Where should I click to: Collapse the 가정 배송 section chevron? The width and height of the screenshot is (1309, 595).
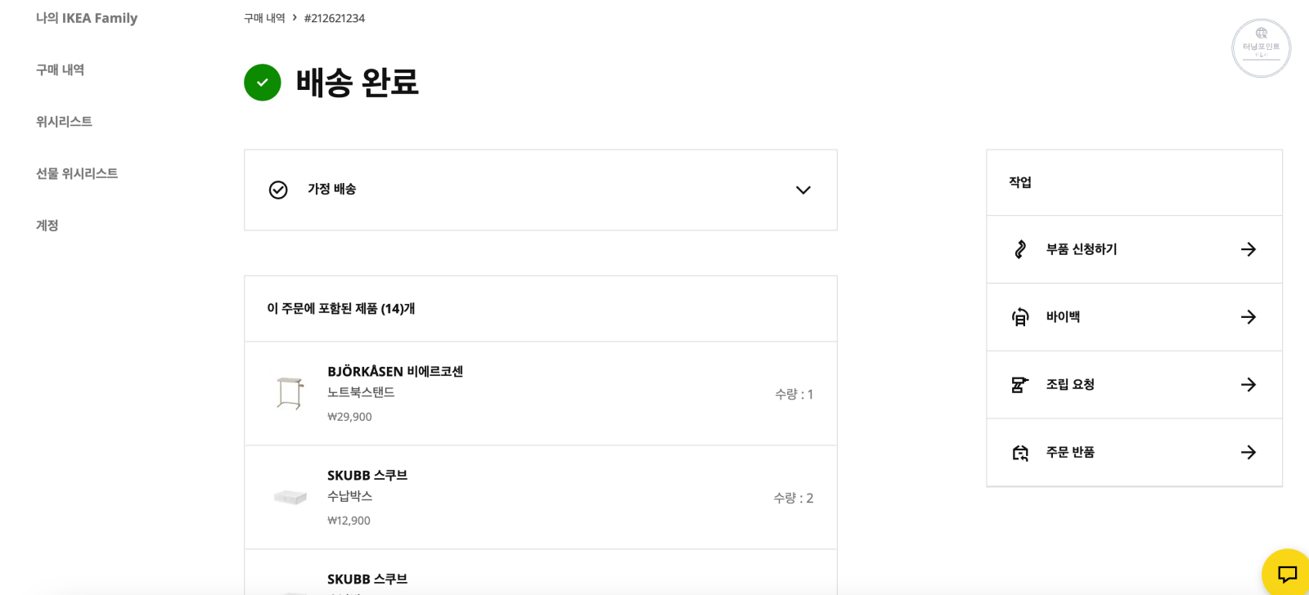(x=803, y=190)
